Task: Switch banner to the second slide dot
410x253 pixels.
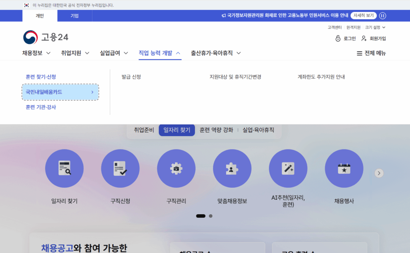Action: tap(210, 216)
